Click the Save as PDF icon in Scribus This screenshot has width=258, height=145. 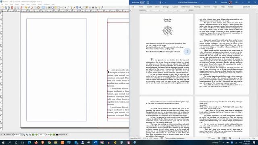(x=21, y=7)
